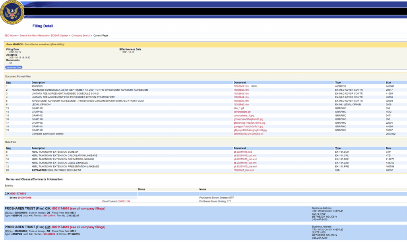Image resolution: width=407 pixels, height=243 pixels.
Task: Open Class/Contract C000231184 link
Action: click(124, 201)
